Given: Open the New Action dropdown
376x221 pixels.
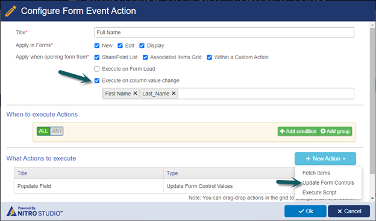Looking at the screenshot, I should tap(325, 159).
